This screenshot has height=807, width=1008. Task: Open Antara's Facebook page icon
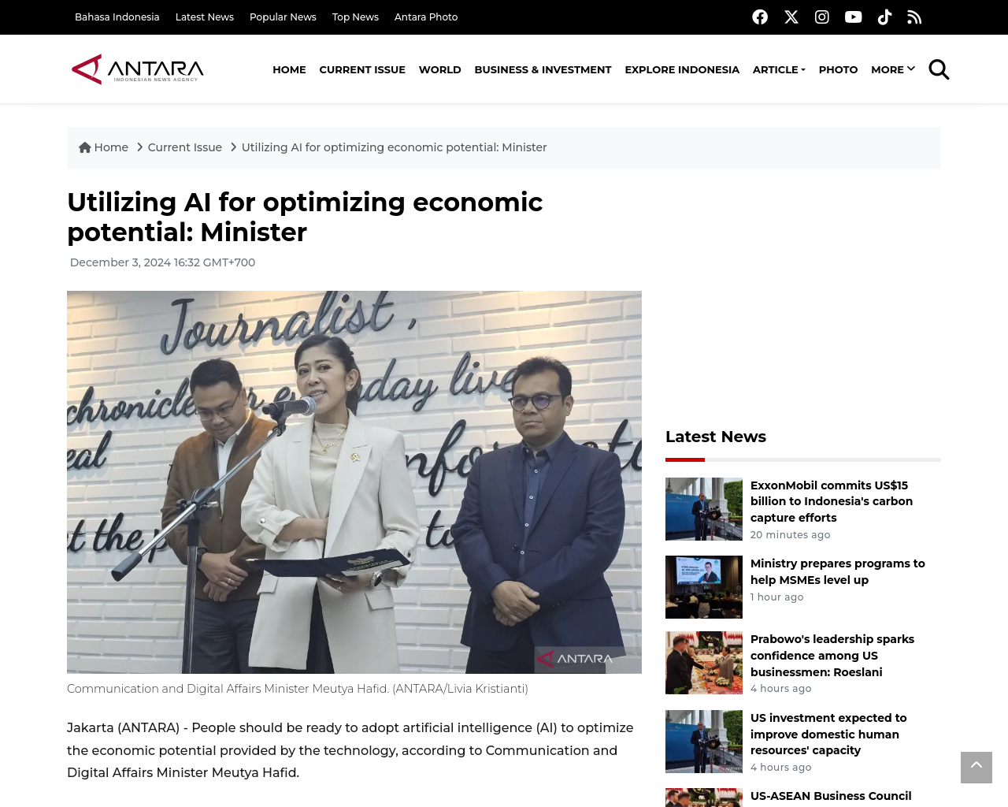coord(760,17)
